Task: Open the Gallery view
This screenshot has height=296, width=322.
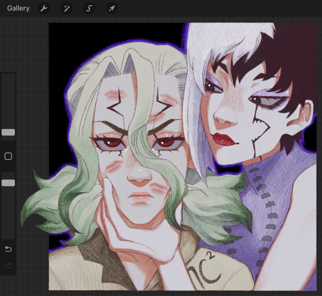Action: pyautogui.click(x=18, y=8)
